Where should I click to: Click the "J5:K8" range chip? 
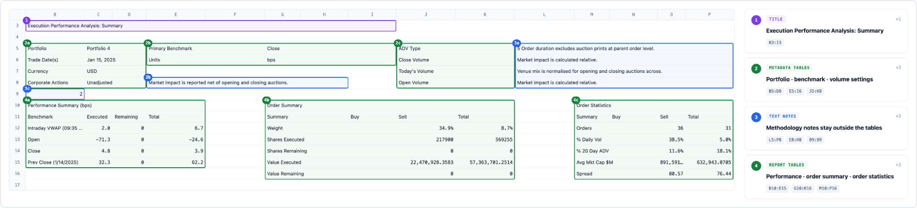[815, 91]
